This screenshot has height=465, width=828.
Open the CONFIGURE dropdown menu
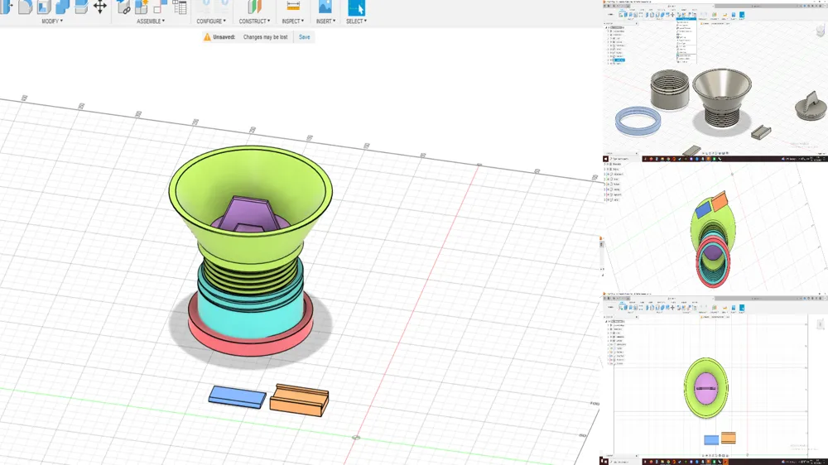(x=211, y=22)
